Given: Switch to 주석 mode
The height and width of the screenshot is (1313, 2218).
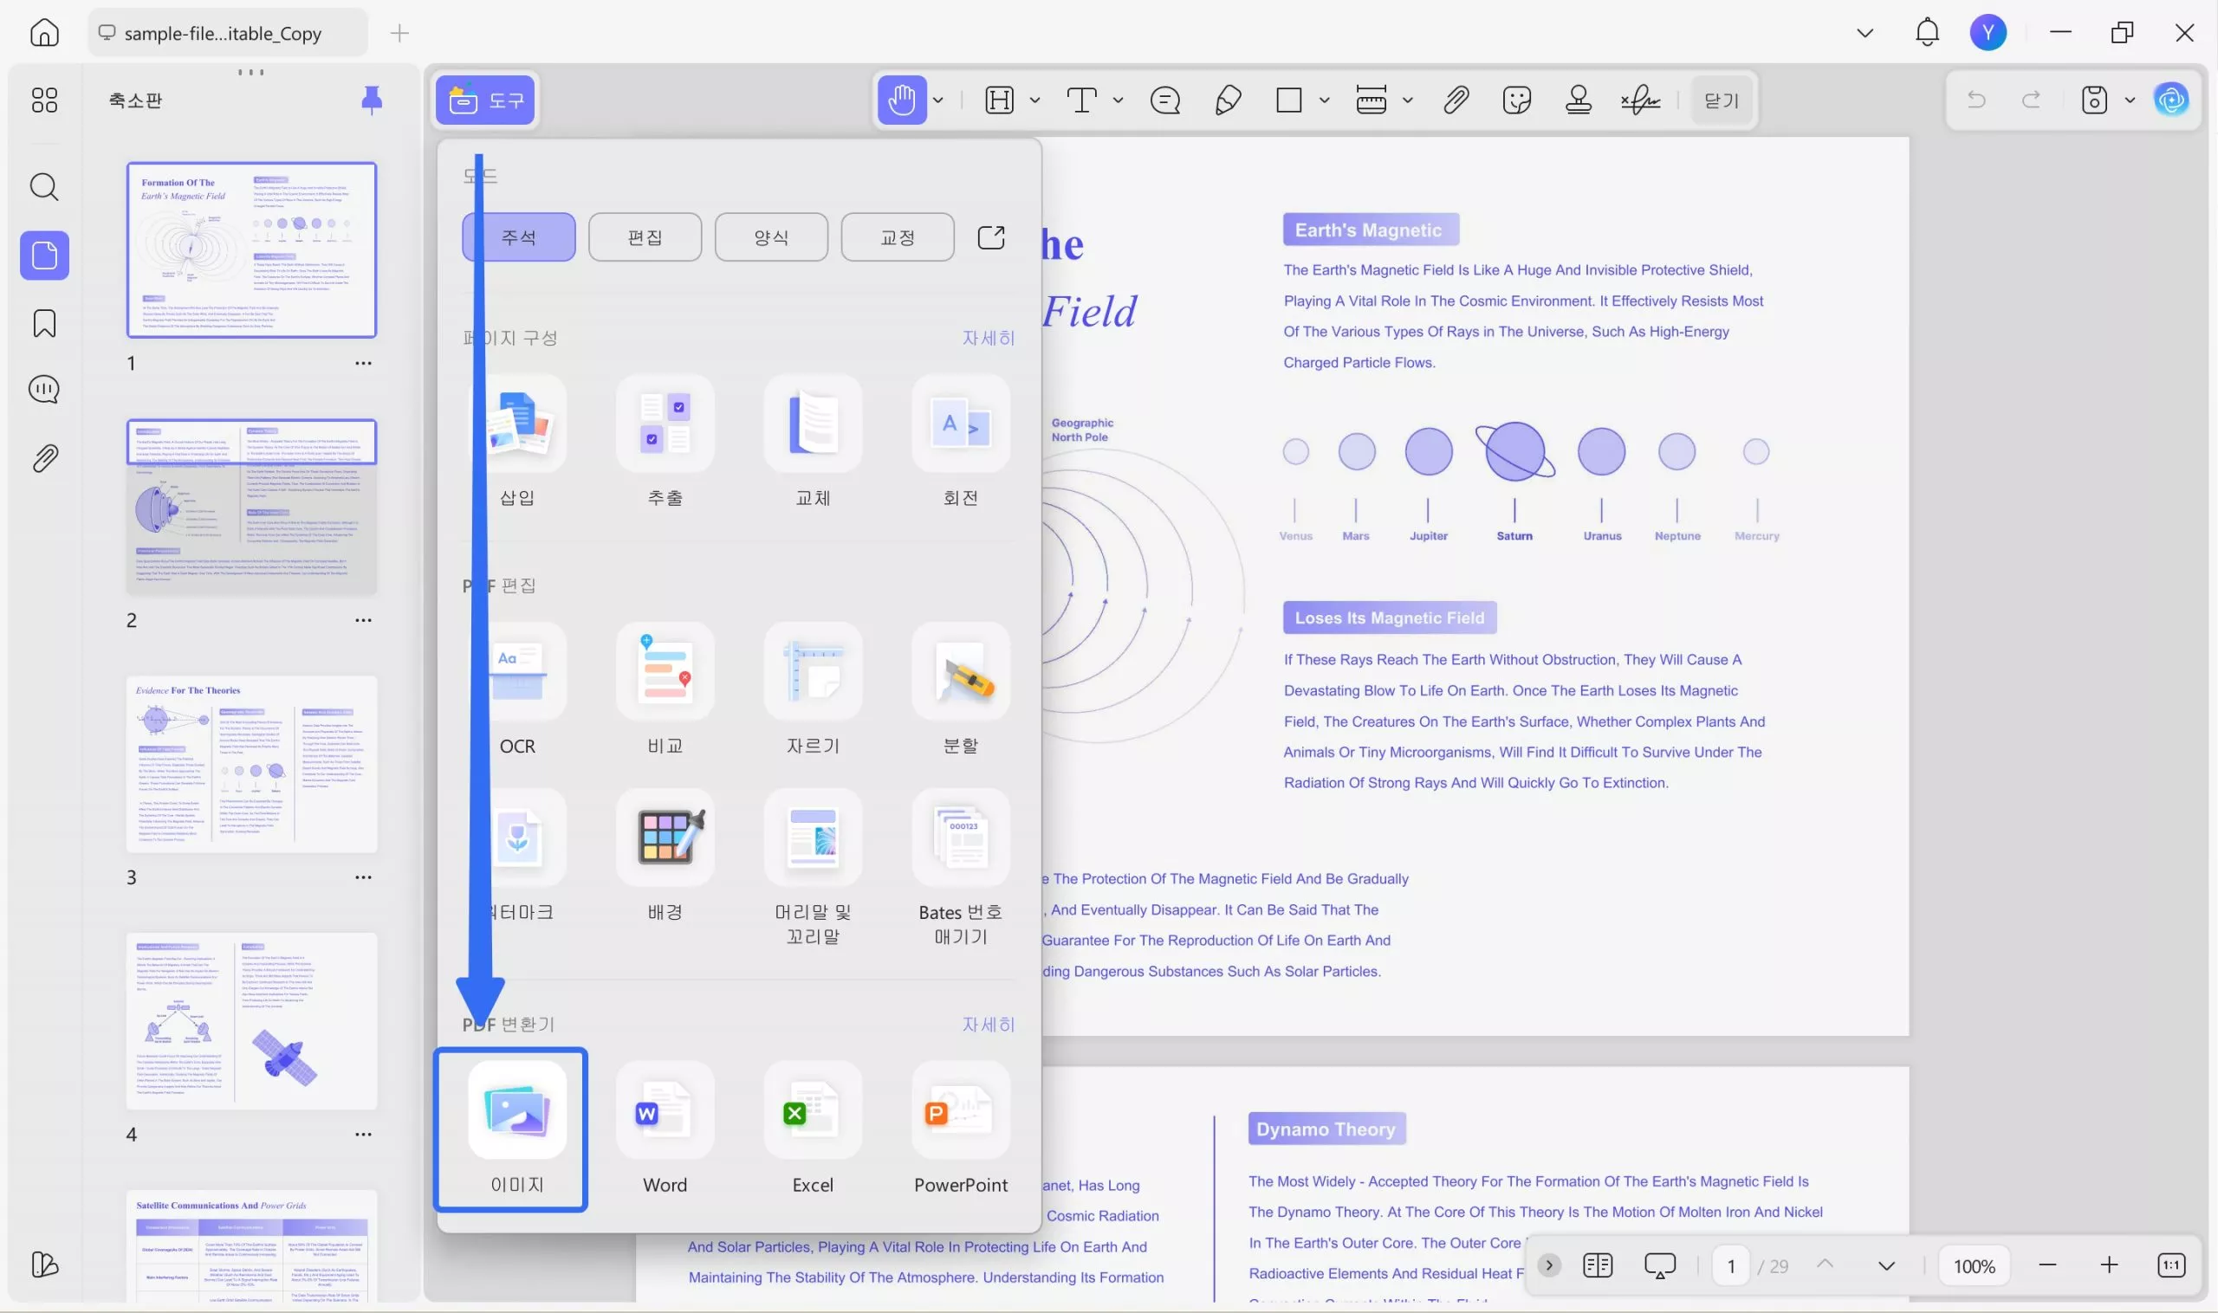Looking at the screenshot, I should click(x=519, y=237).
